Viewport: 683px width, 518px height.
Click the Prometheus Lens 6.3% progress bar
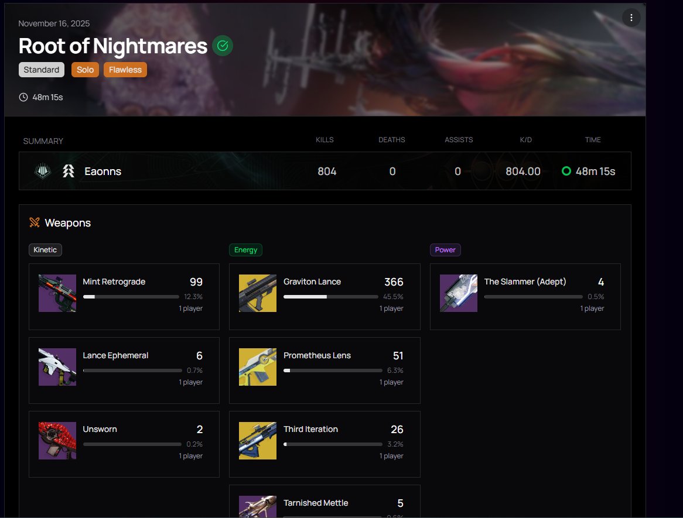pos(333,371)
